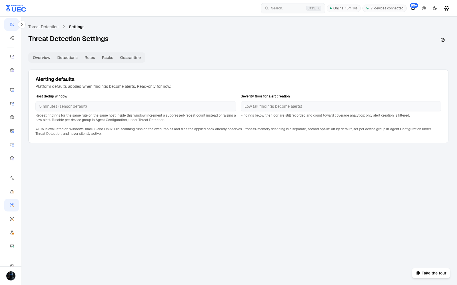Click the Take the tour button
The image size is (457, 285).
(x=431, y=273)
